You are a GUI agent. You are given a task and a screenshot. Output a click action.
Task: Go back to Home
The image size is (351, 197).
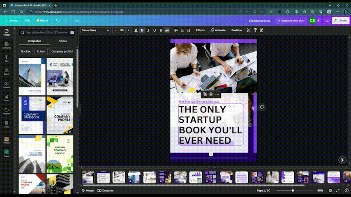click(x=12, y=21)
